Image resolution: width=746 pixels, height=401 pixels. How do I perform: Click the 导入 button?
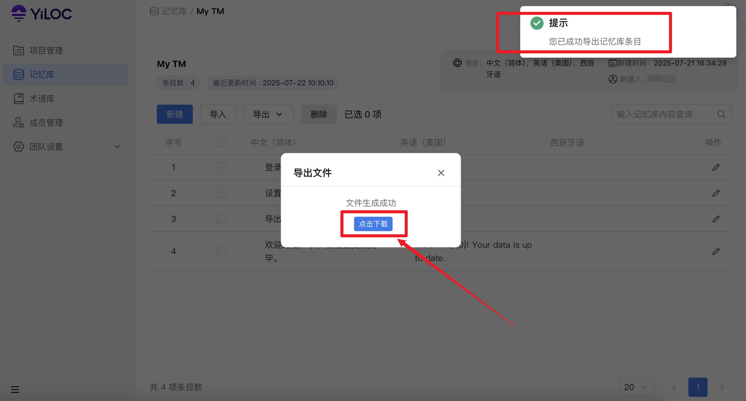(218, 114)
